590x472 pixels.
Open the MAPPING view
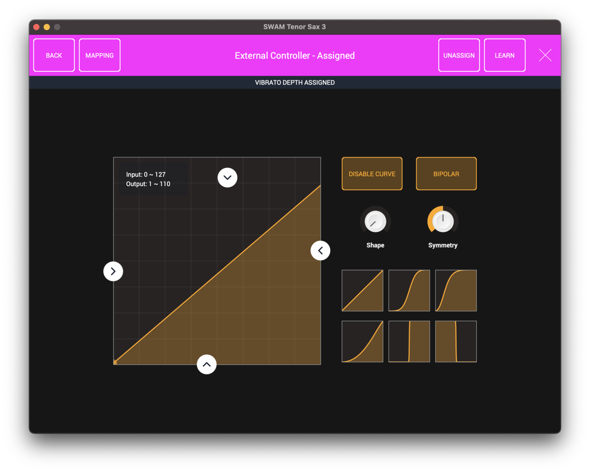[99, 55]
